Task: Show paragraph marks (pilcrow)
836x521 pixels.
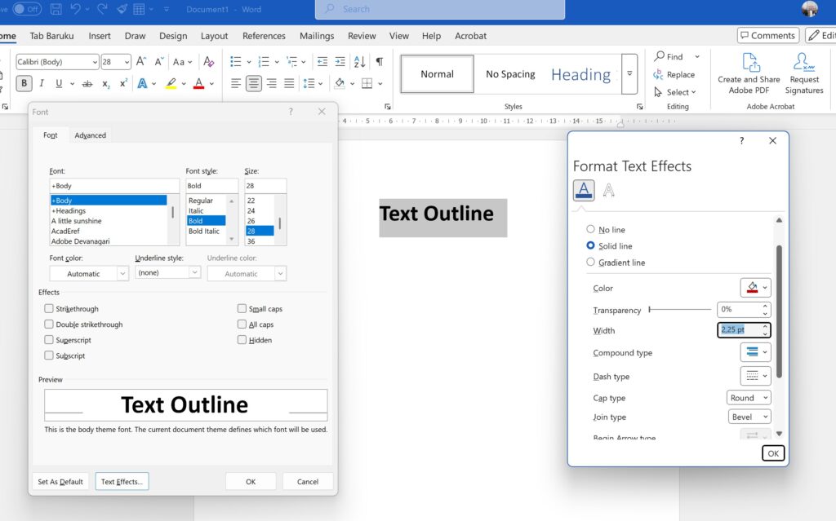Action: point(379,62)
